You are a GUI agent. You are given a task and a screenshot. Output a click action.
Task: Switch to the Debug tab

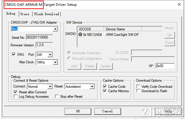11,14
